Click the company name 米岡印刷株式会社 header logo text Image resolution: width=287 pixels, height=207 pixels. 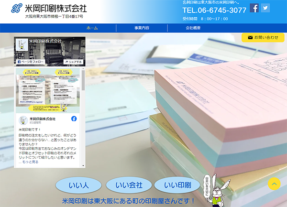56,9
